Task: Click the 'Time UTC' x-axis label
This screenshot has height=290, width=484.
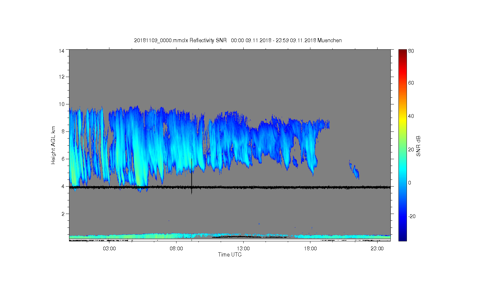Action: click(230, 255)
